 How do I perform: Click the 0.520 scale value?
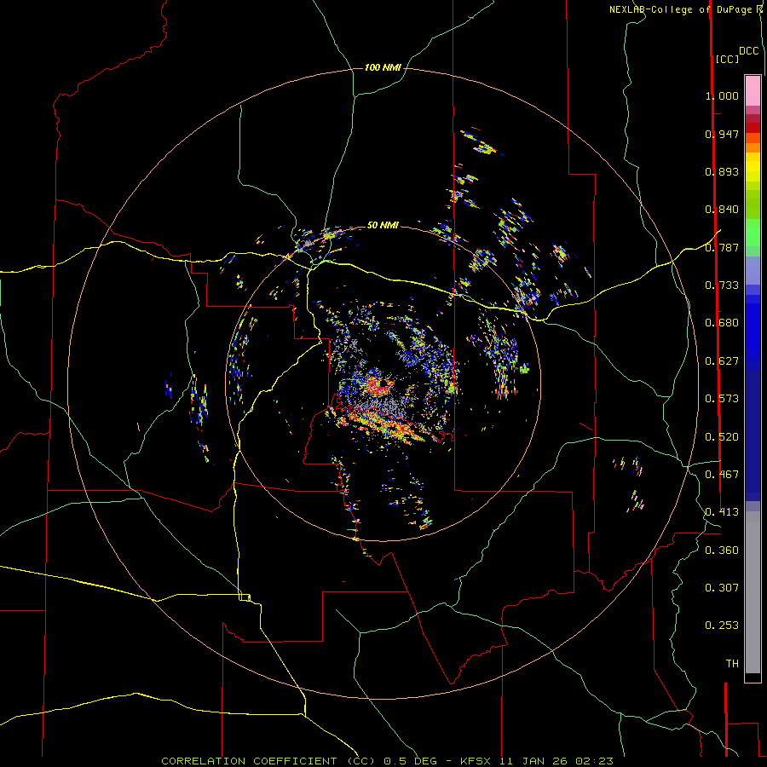(722, 437)
